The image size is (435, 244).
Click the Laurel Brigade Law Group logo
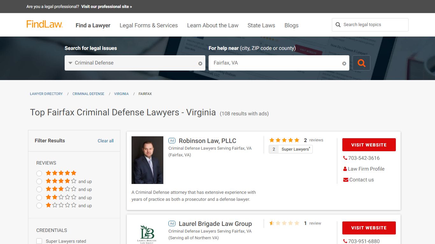pos(147,234)
